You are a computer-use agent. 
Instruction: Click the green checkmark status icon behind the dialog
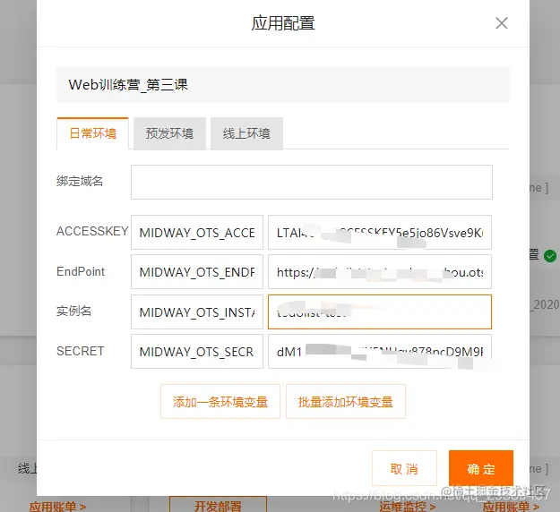pyautogui.click(x=550, y=256)
